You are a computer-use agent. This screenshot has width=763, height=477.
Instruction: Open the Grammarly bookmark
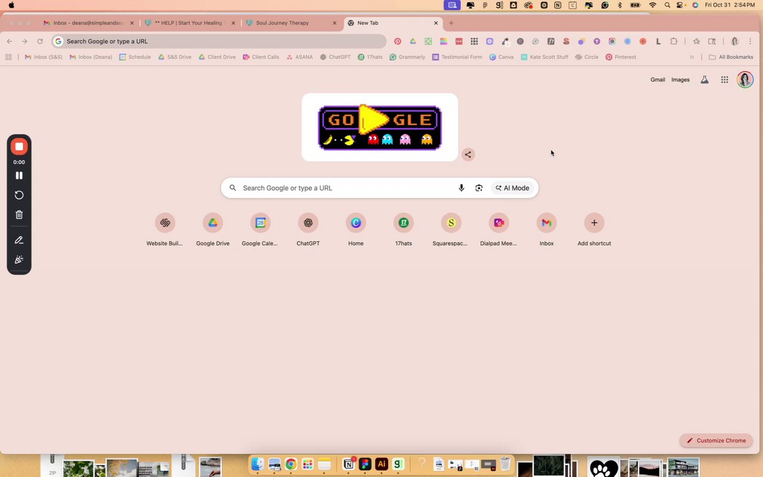coord(407,57)
